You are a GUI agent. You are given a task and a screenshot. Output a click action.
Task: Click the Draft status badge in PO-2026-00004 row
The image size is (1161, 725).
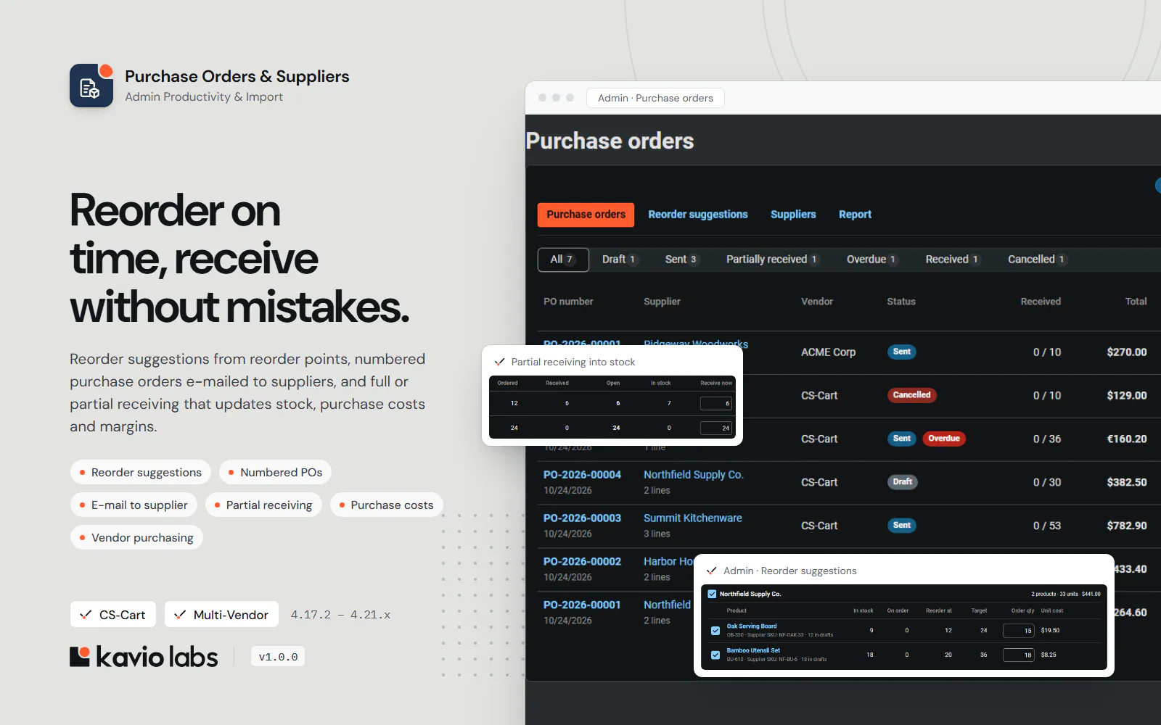(902, 482)
